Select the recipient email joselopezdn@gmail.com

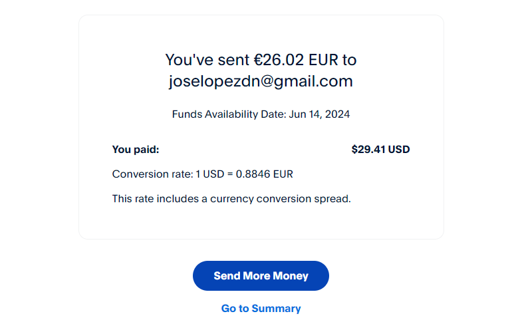tap(261, 81)
